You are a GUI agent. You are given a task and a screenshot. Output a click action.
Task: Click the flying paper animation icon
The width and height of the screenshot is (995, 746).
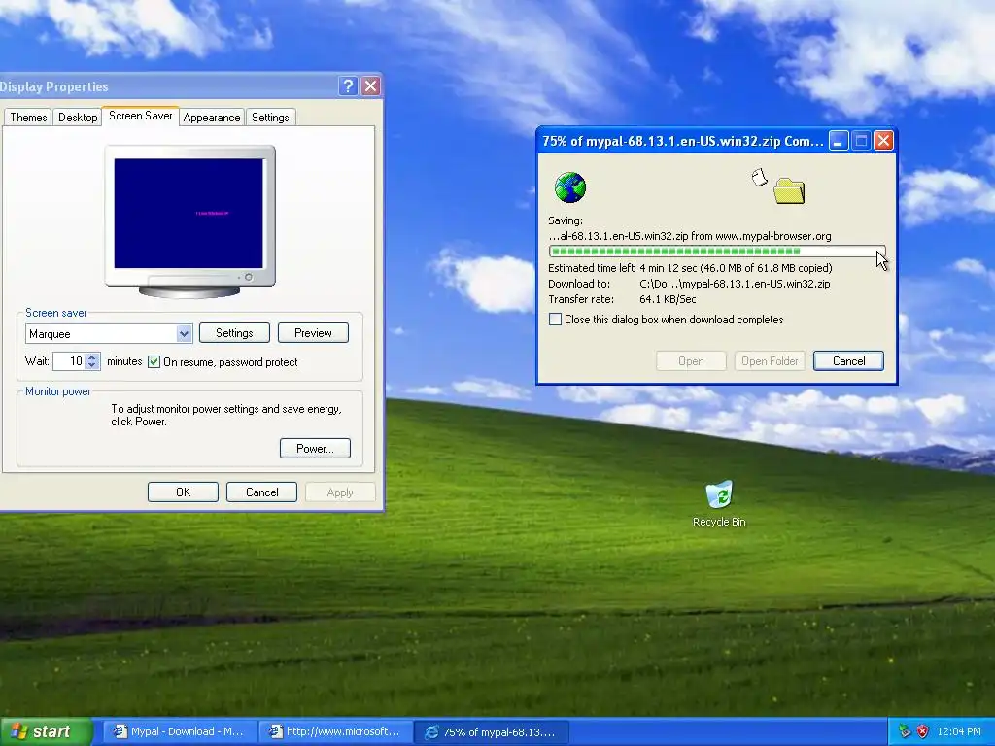tap(760, 177)
